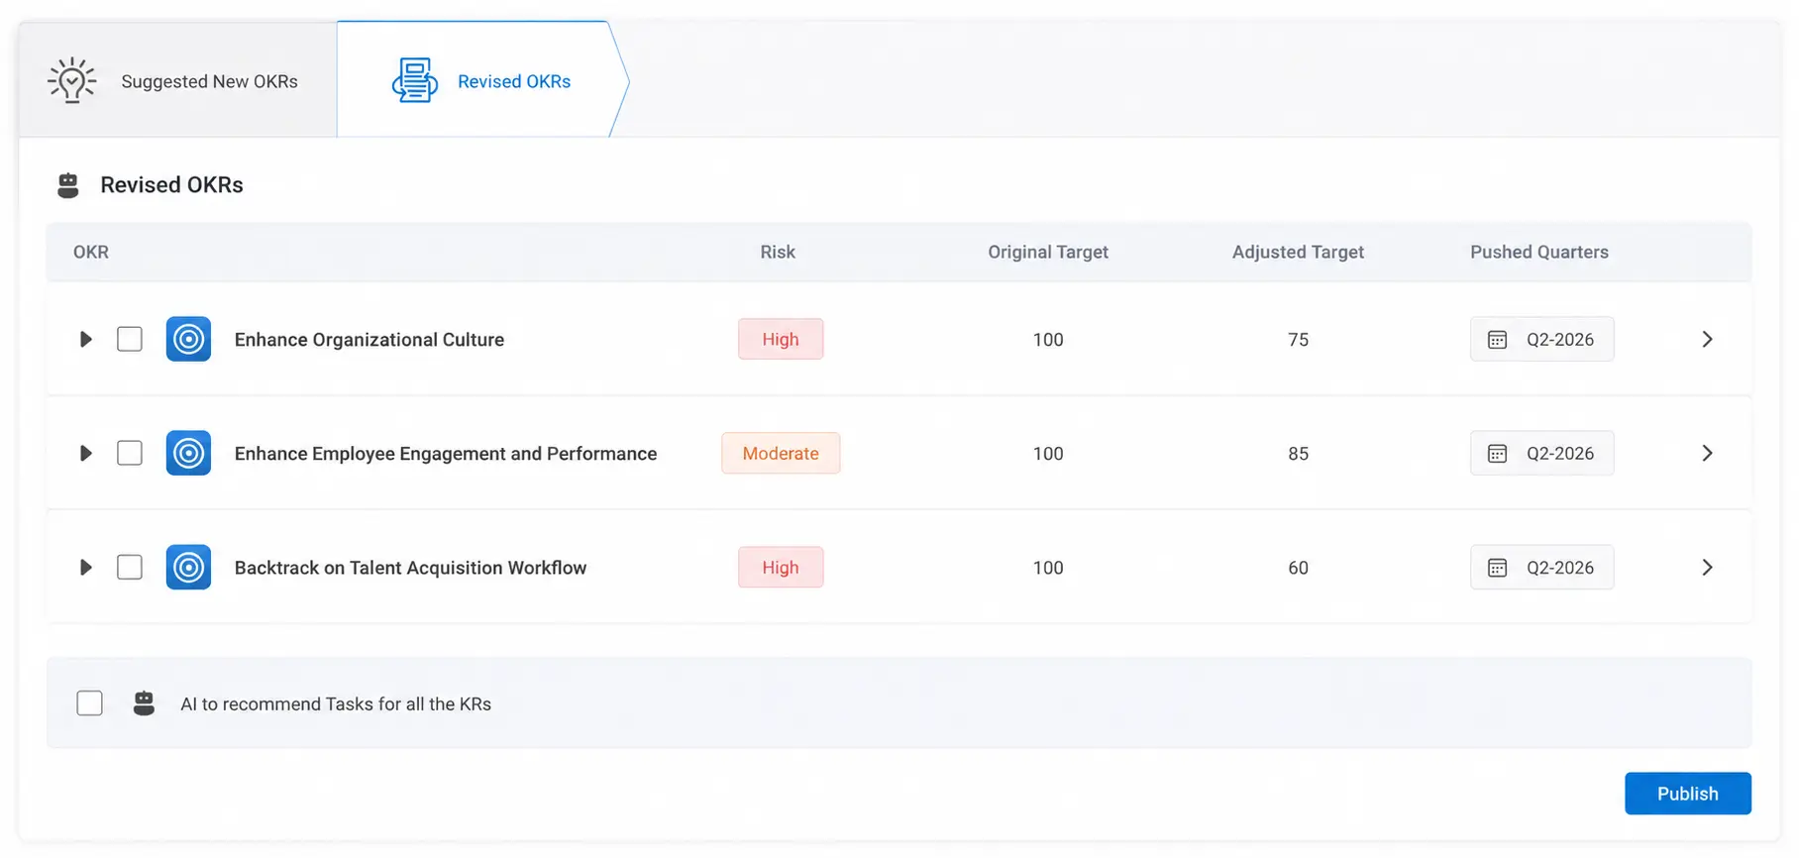Open Q2-2026 quarter picker for Employee Engagement
The height and width of the screenshot is (858, 1799).
point(1541,453)
